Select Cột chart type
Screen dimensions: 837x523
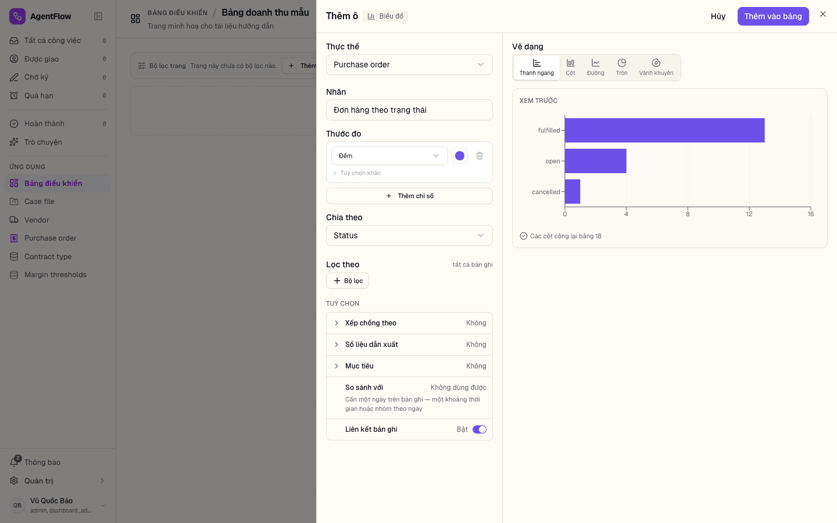(x=571, y=67)
